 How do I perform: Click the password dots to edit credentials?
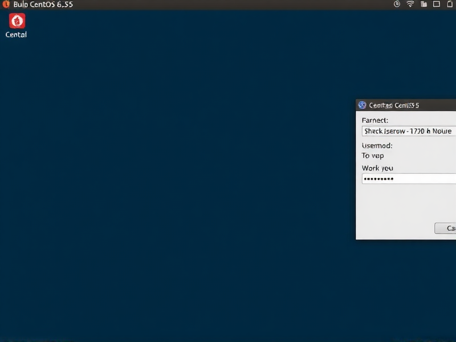(x=380, y=178)
